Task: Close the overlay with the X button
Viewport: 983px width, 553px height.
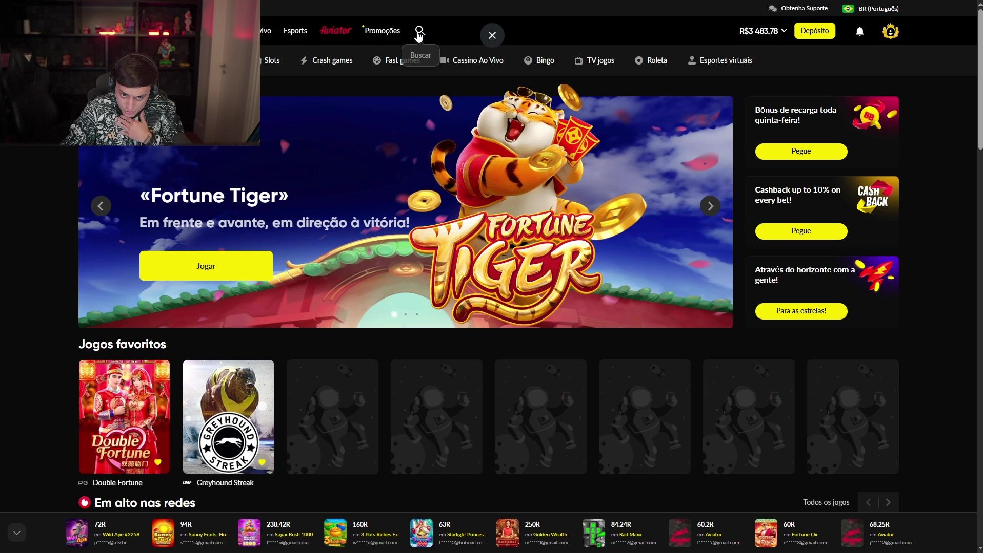Action: point(492,35)
